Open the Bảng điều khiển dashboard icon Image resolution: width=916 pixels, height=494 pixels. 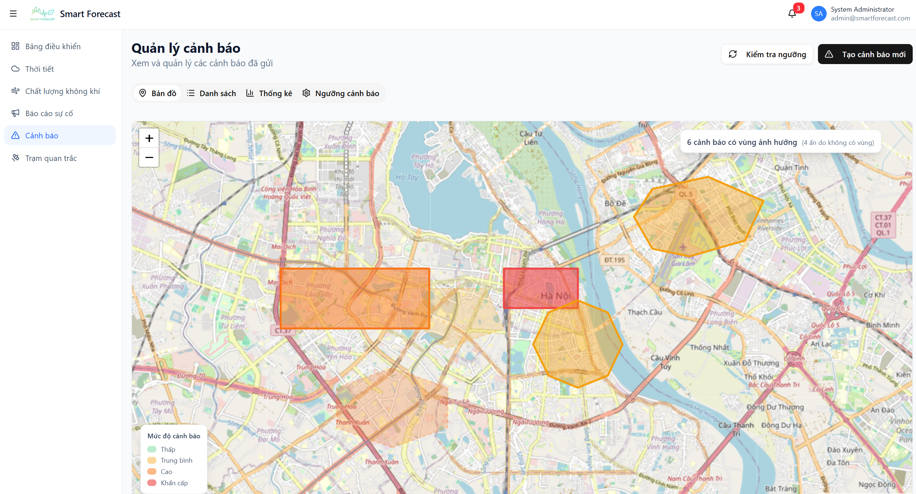16,46
